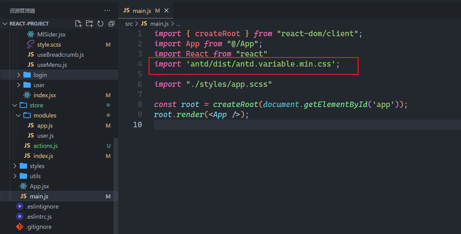Open explorer more actions ellipsis menu
The image size is (461, 234).
point(107,11)
